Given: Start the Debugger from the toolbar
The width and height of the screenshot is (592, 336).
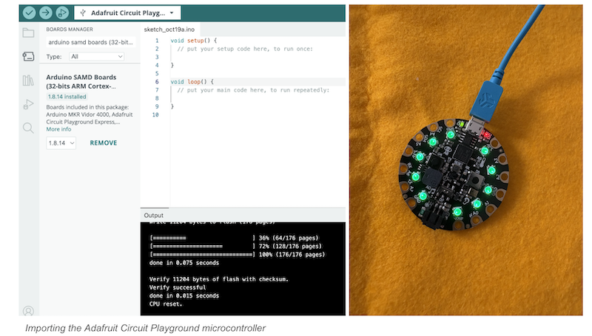Looking at the screenshot, I should coord(62,13).
